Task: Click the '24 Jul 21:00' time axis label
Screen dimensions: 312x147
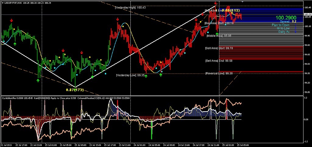Action: [x=214, y=145]
